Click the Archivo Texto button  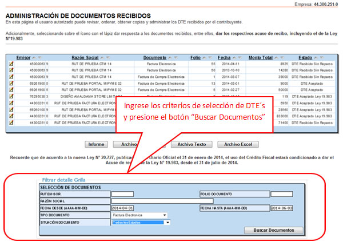[x=192, y=144]
